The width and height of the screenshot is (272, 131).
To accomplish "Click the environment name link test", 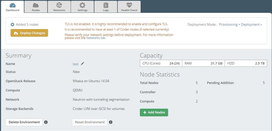I will click(x=76, y=64).
